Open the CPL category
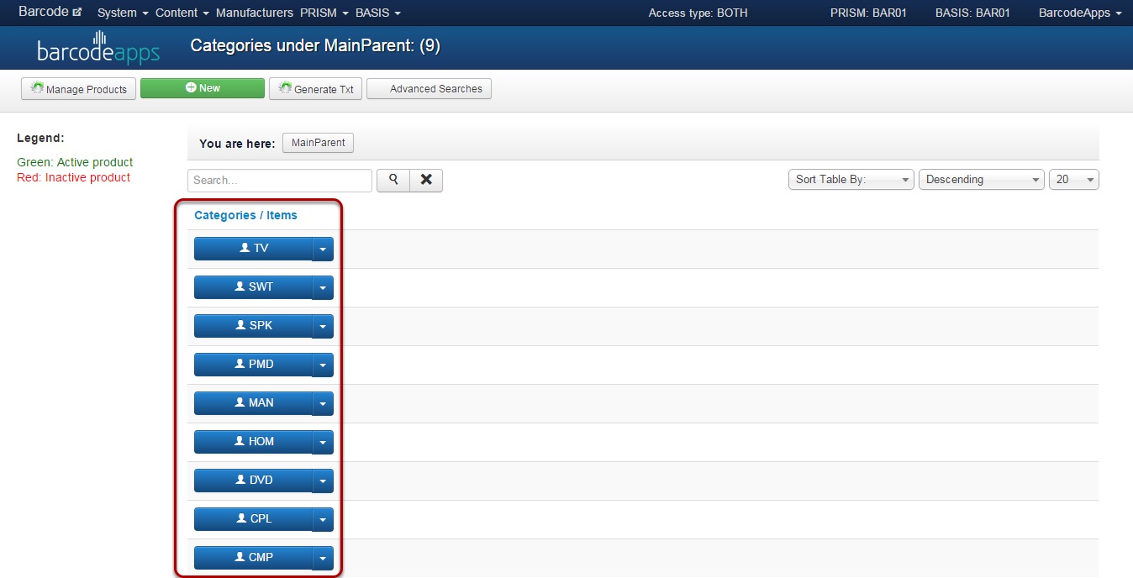The width and height of the screenshot is (1133, 578). 253,519
